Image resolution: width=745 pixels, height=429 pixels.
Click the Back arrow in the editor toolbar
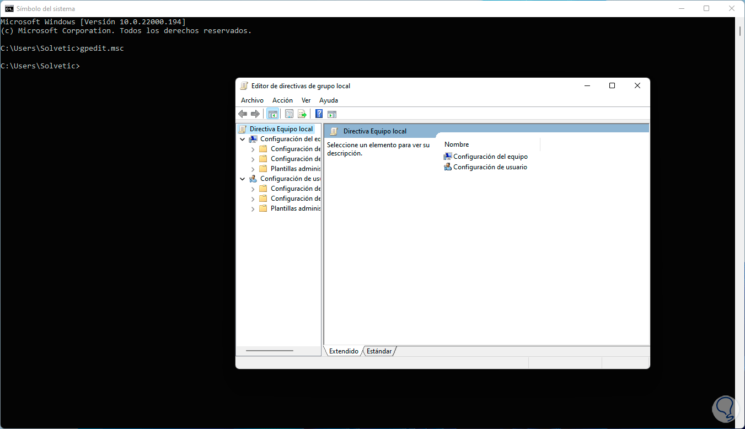243,114
